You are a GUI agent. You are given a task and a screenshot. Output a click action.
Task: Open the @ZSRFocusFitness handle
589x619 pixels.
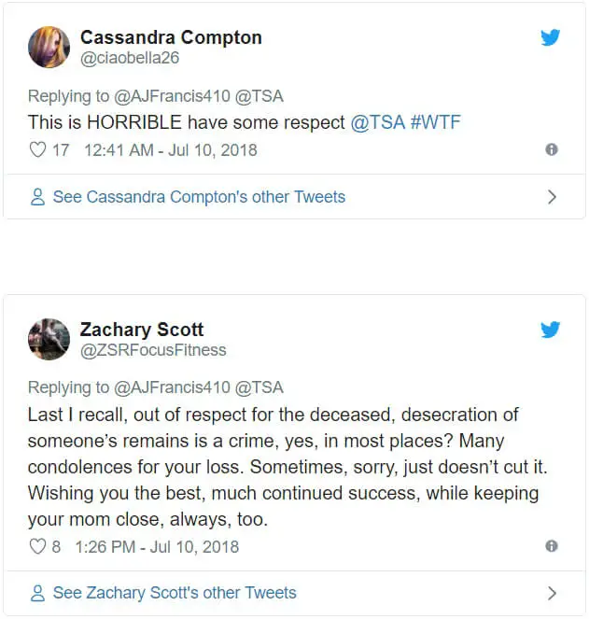[x=153, y=350]
